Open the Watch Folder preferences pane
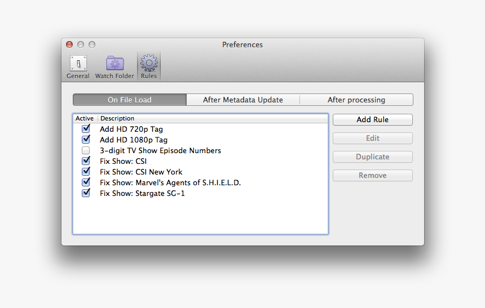This screenshot has width=485, height=308. point(114,67)
